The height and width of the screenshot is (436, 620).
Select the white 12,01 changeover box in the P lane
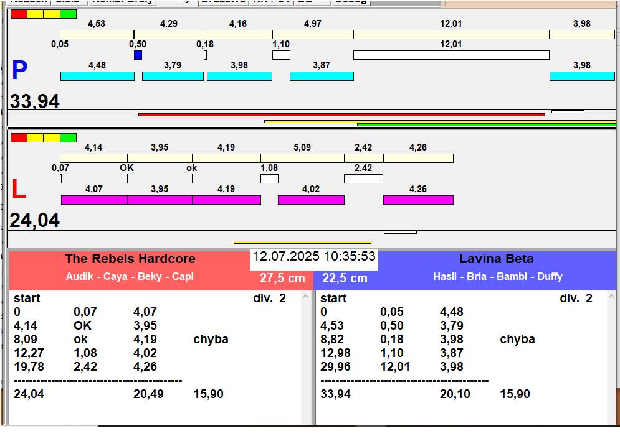(x=451, y=55)
